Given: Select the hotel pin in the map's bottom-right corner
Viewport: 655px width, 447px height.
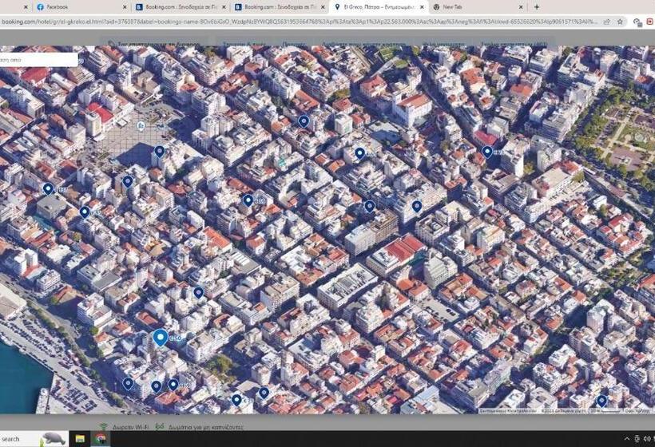Looking at the screenshot, I should pos(601,401).
